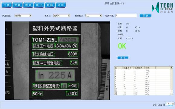Click the 设置字符 column header
The image size is (175, 109).
coord(128,68)
